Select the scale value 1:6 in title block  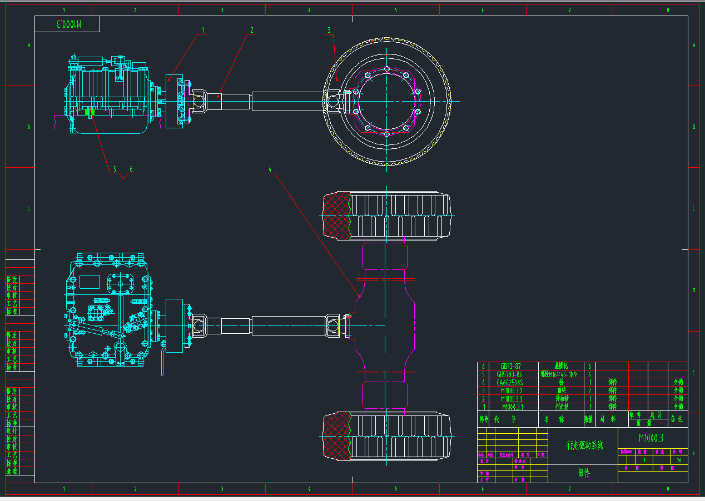tap(679, 460)
